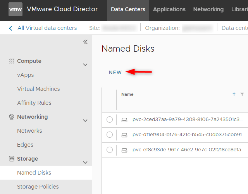Sort Name column using the ascending arrow
The height and width of the screenshot is (194, 248).
[234, 94]
